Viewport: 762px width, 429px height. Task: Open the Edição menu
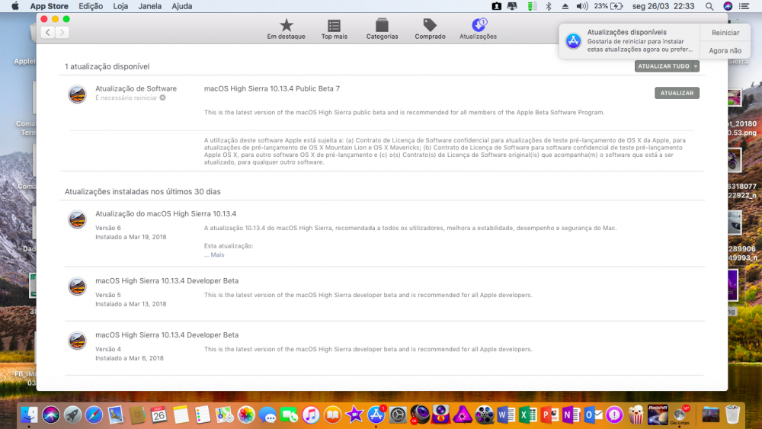(x=91, y=6)
